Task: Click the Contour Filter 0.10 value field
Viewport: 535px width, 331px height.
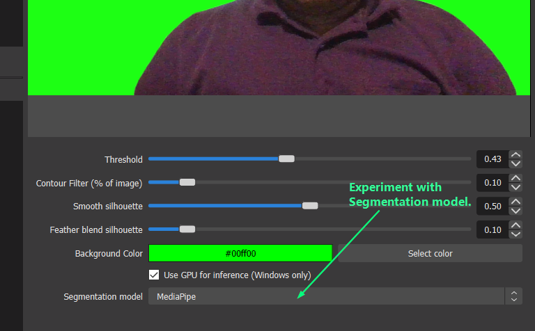Action: click(x=493, y=182)
